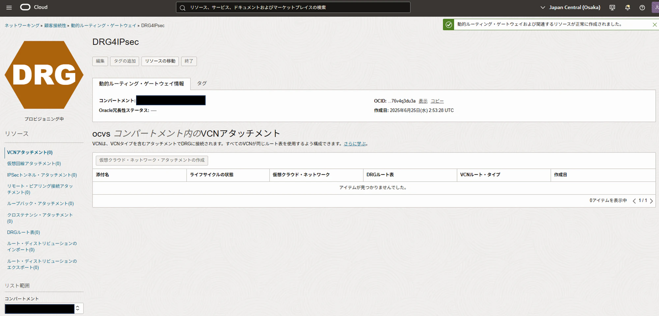Click the DRG4IPsec page title
Image resolution: width=659 pixels, height=316 pixels.
tap(116, 42)
